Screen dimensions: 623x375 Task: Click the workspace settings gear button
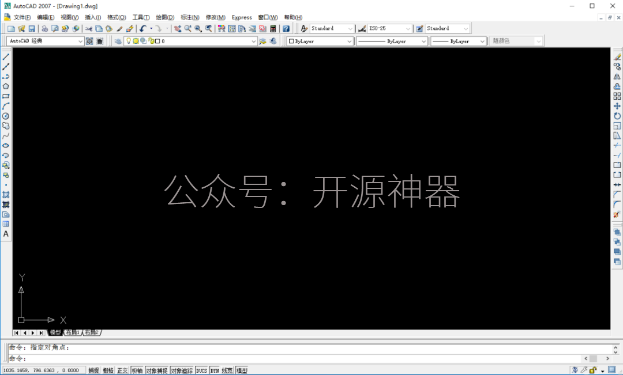[90, 41]
